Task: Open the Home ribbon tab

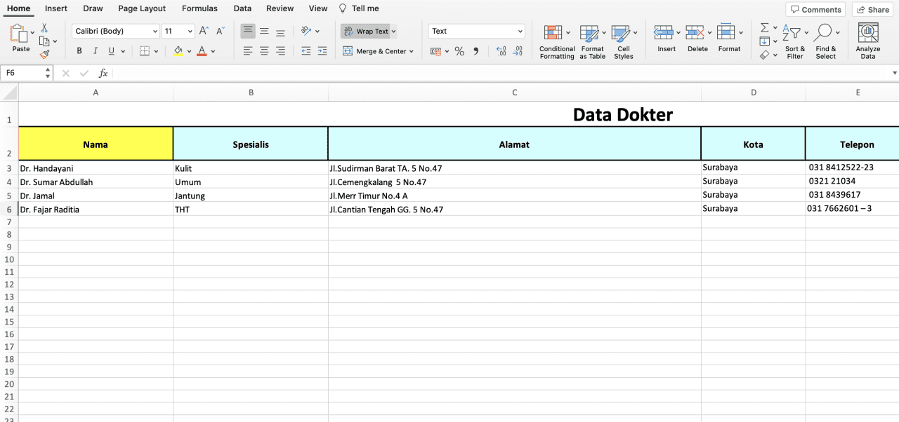Action: click(19, 8)
